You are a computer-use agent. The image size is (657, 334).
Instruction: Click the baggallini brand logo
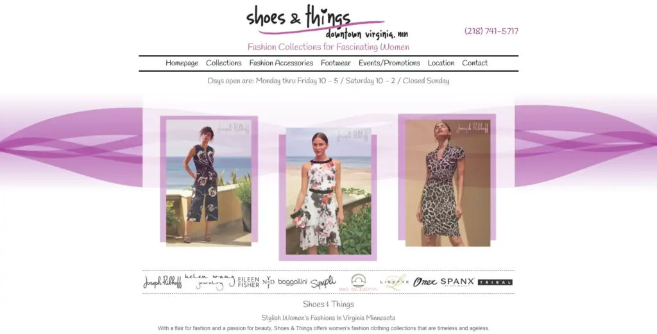pos(293,281)
